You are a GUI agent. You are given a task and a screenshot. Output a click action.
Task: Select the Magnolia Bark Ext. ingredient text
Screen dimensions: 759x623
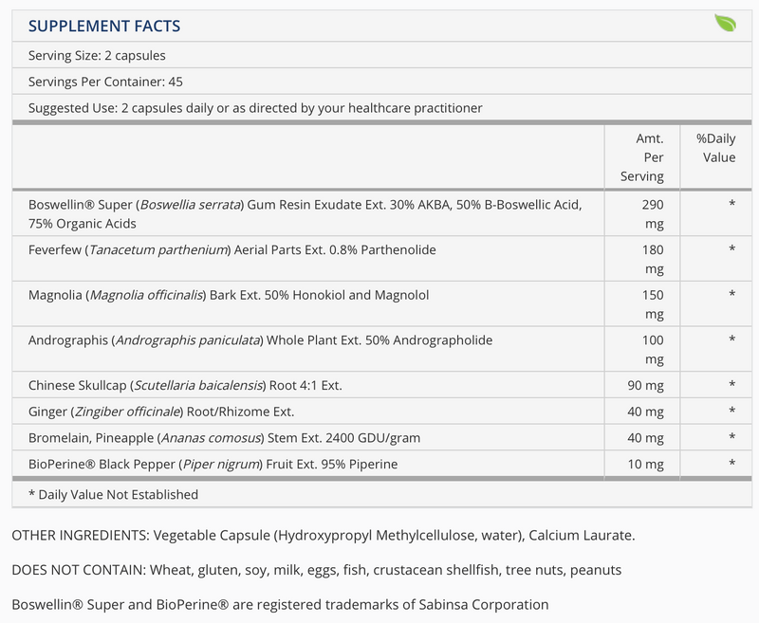[229, 295]
